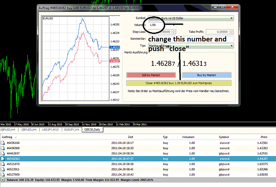Click the Balance: 100 231.39 status text
Image resolution: width=276 pixels, height=187 pixels.
coord(20,180)
